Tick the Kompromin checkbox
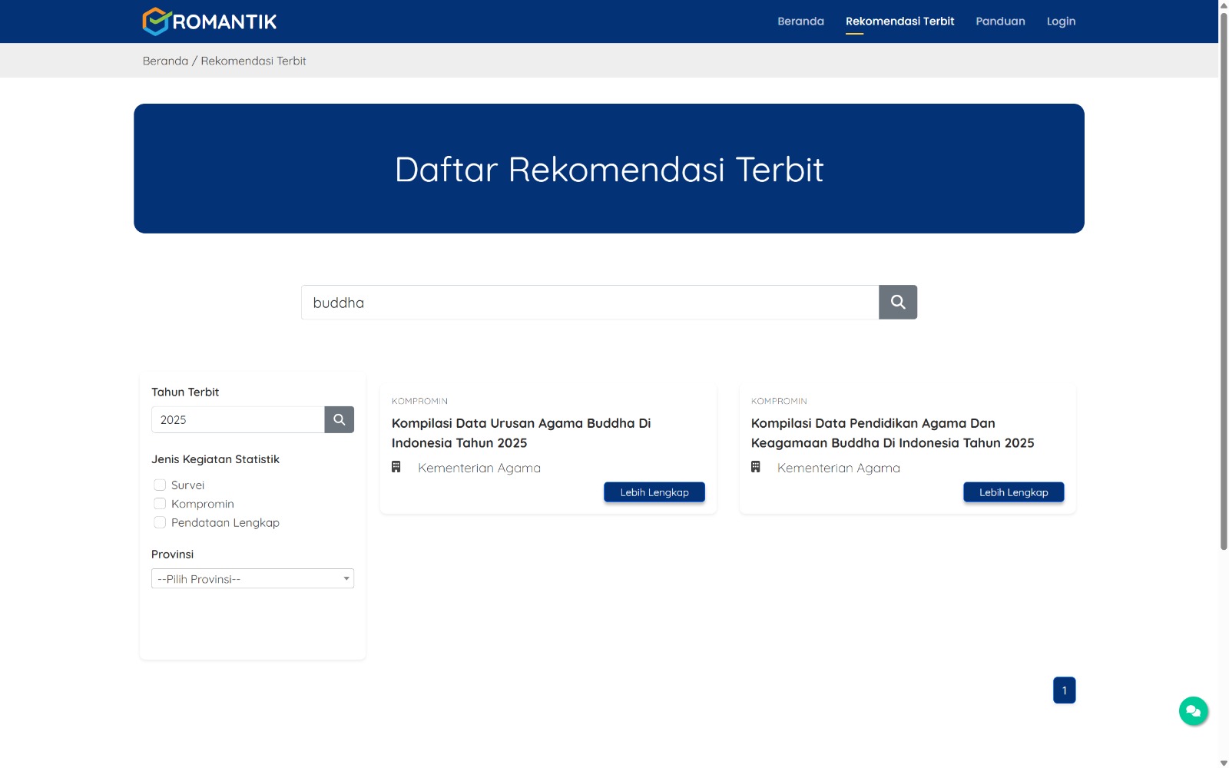 pos(160,504)
